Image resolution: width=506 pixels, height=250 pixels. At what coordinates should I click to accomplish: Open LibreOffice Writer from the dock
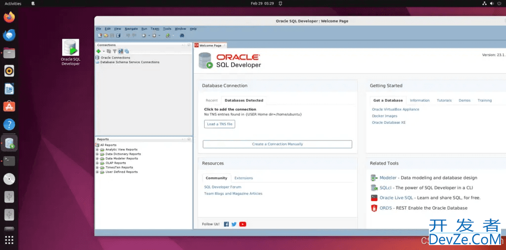click(x=9, y=89)
